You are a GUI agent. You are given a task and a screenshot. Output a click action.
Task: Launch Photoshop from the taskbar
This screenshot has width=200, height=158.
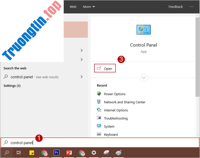(57, 152)
